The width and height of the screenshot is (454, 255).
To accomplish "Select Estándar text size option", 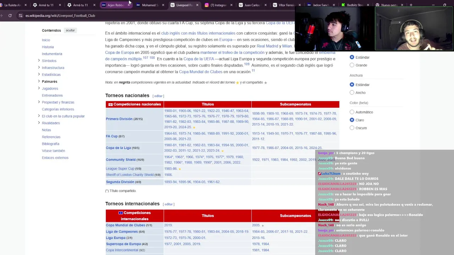I will click(x=352, y=57).
